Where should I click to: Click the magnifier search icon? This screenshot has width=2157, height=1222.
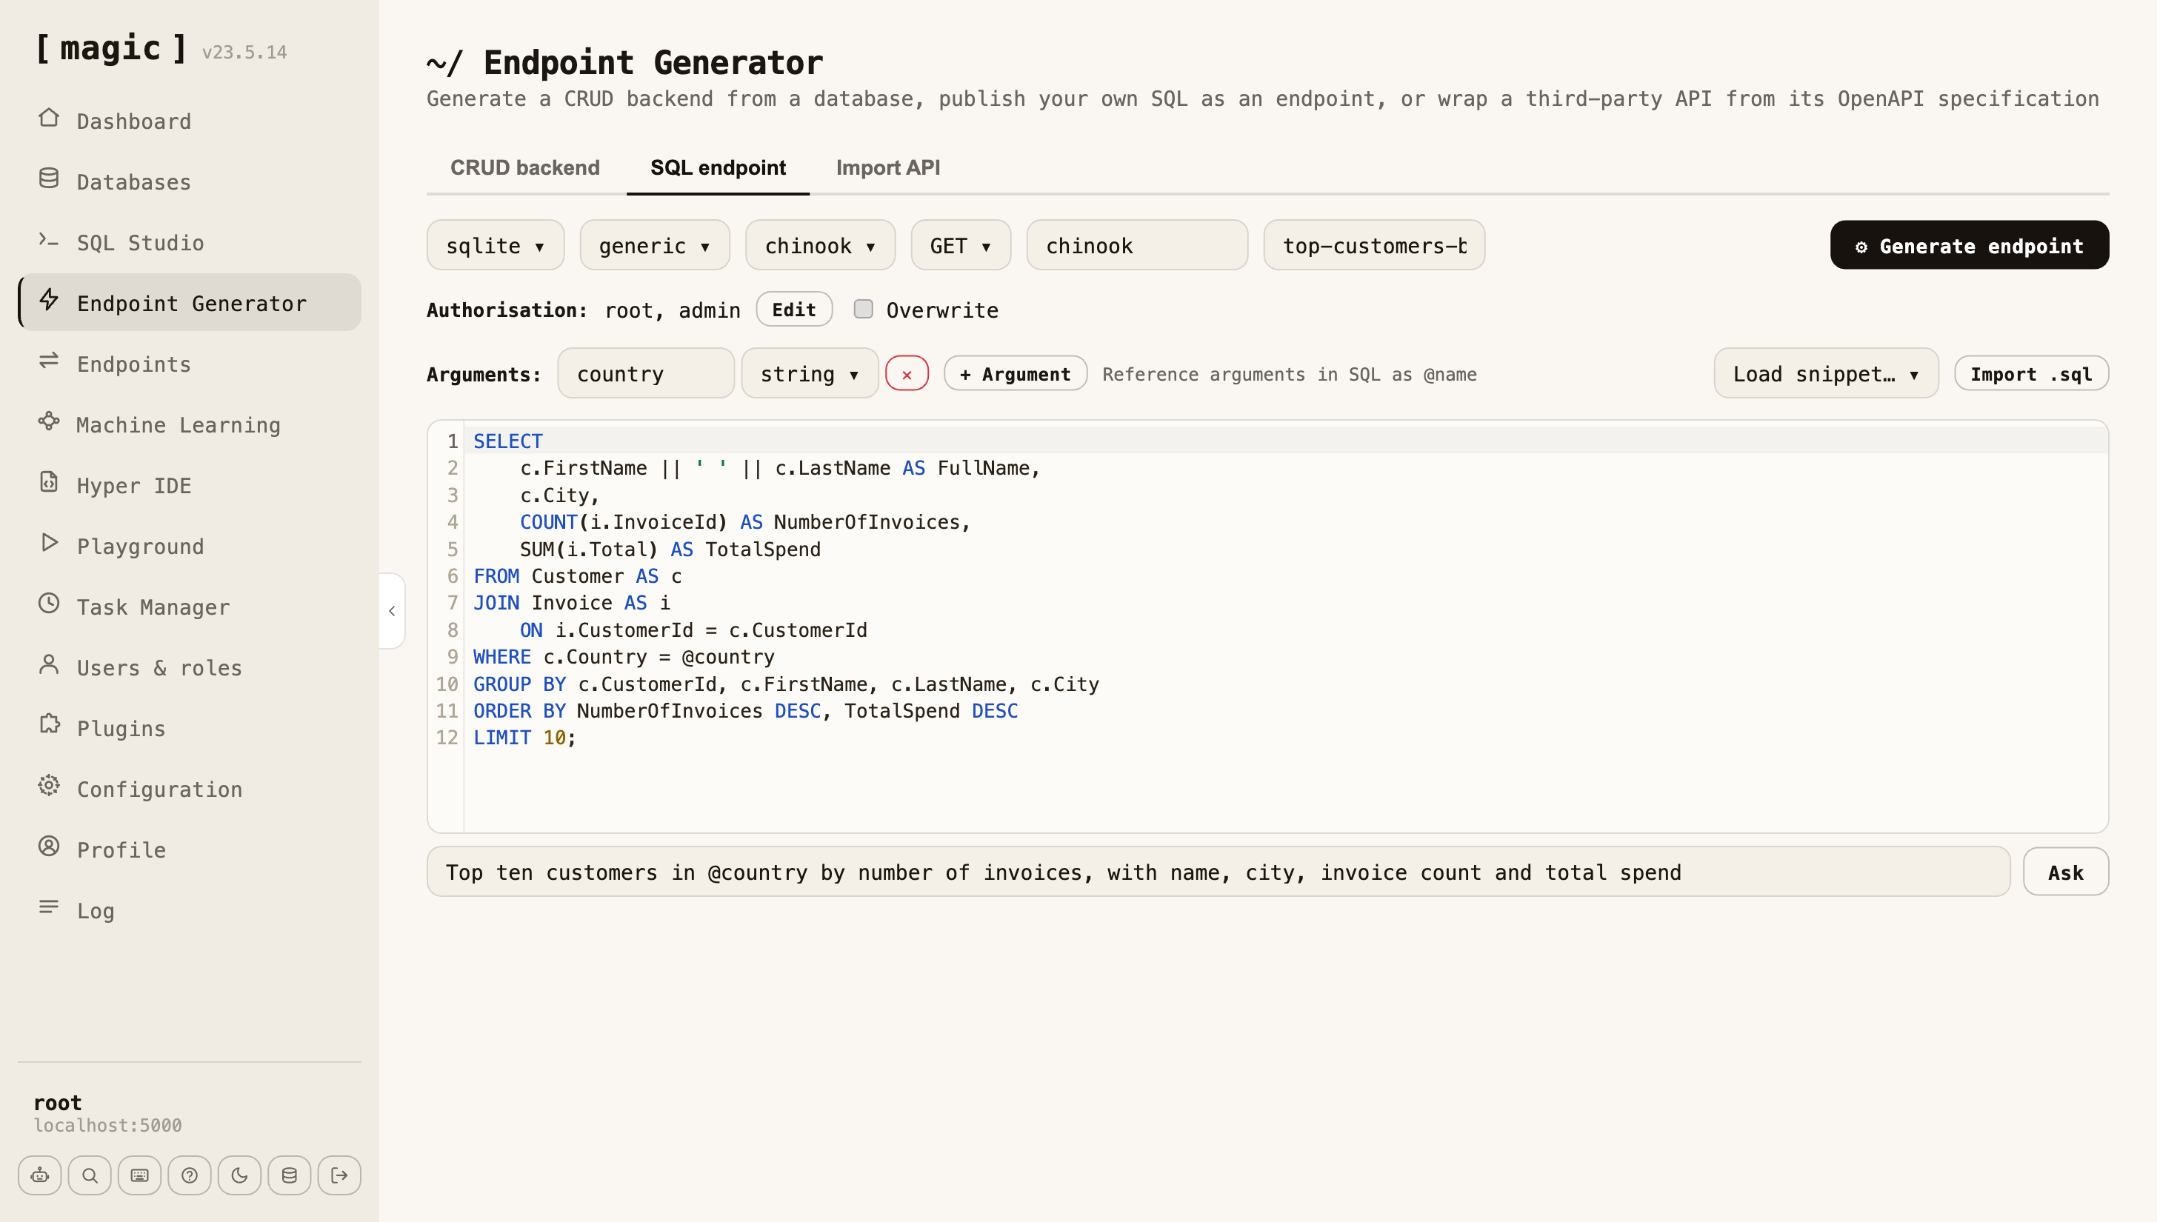90,1175
